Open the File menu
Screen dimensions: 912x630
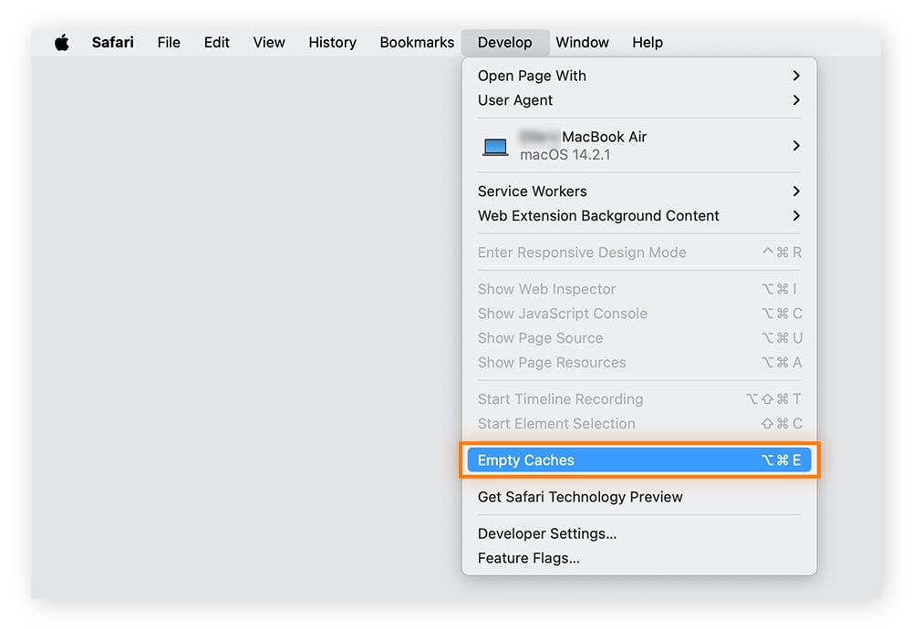point(169,43)
